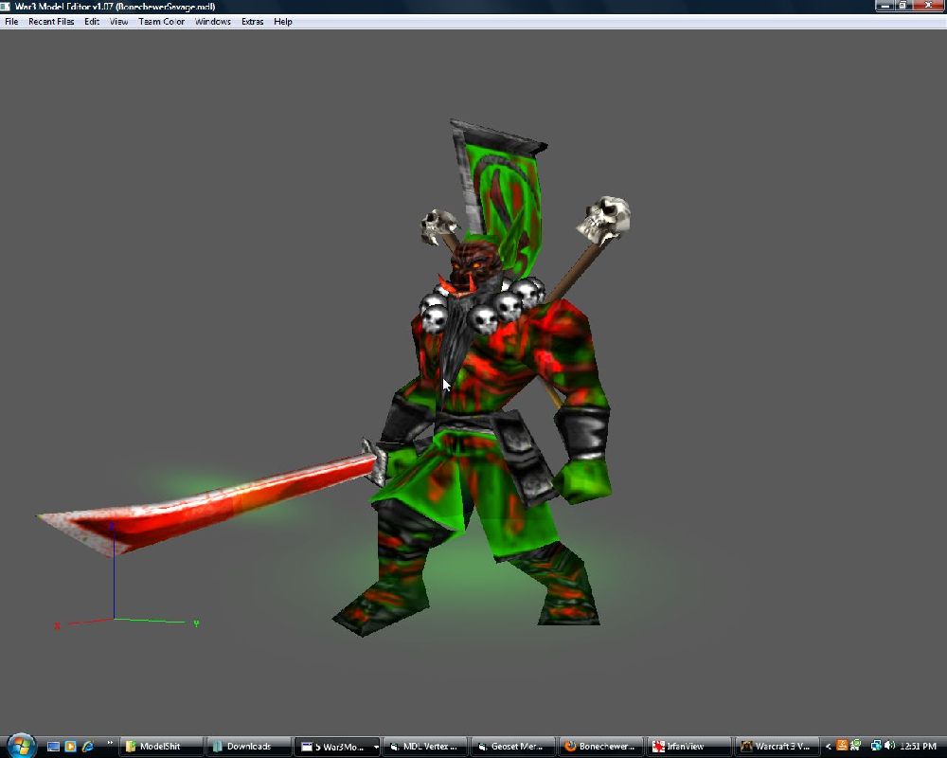The height and width of the screenshot is (758, 947).
Task: Close the War3 Model Editor window
Action: (x=928, y=6)
